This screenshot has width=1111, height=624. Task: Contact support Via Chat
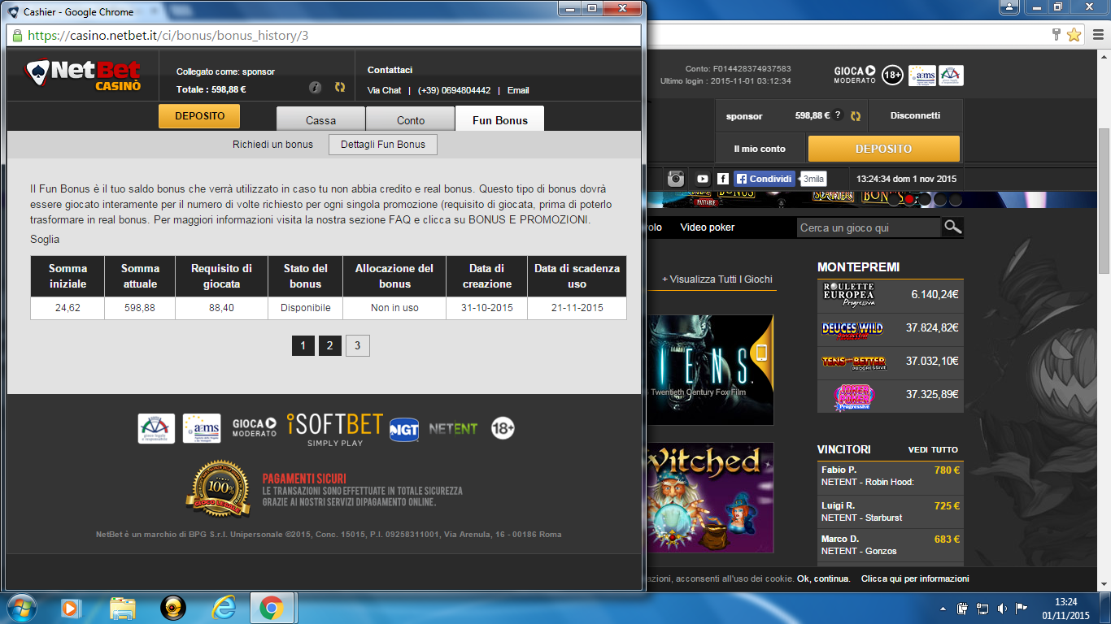pos(384,90)
